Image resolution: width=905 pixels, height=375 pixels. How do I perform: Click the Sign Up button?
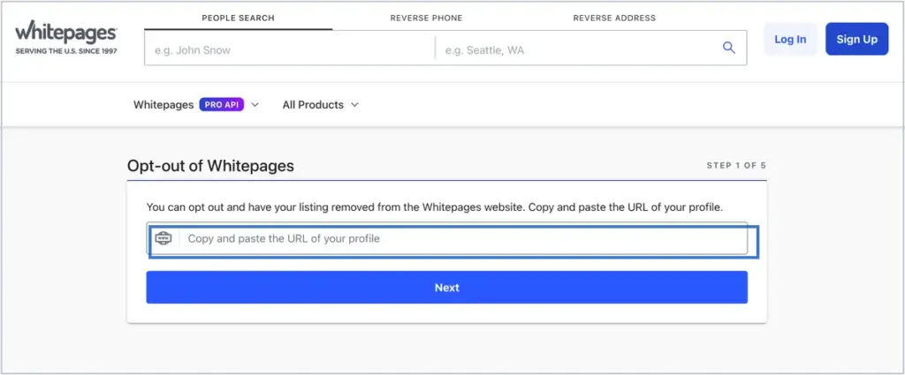(x=856, y=39)
